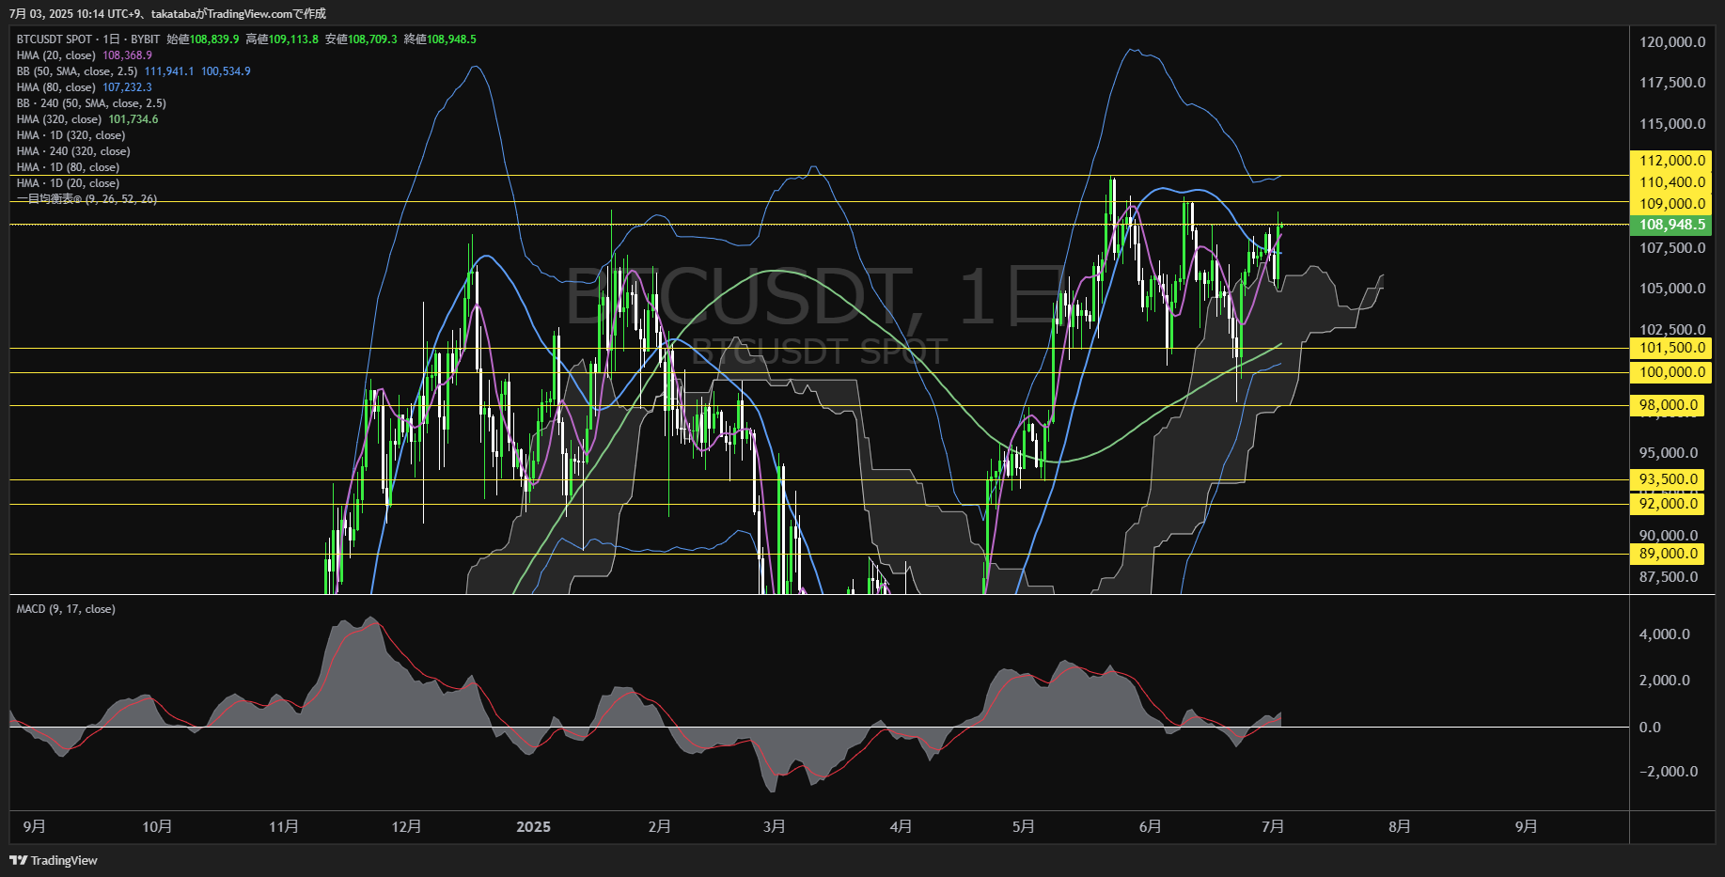Select the HMA · 1D (20, close) legend
The image size is (1725, 877).
click(68, 183)
